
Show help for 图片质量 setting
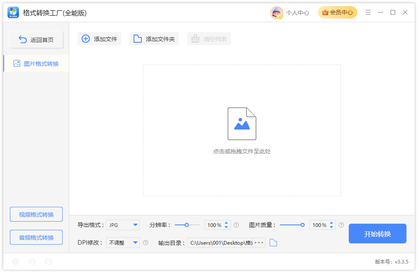[341, 225]
